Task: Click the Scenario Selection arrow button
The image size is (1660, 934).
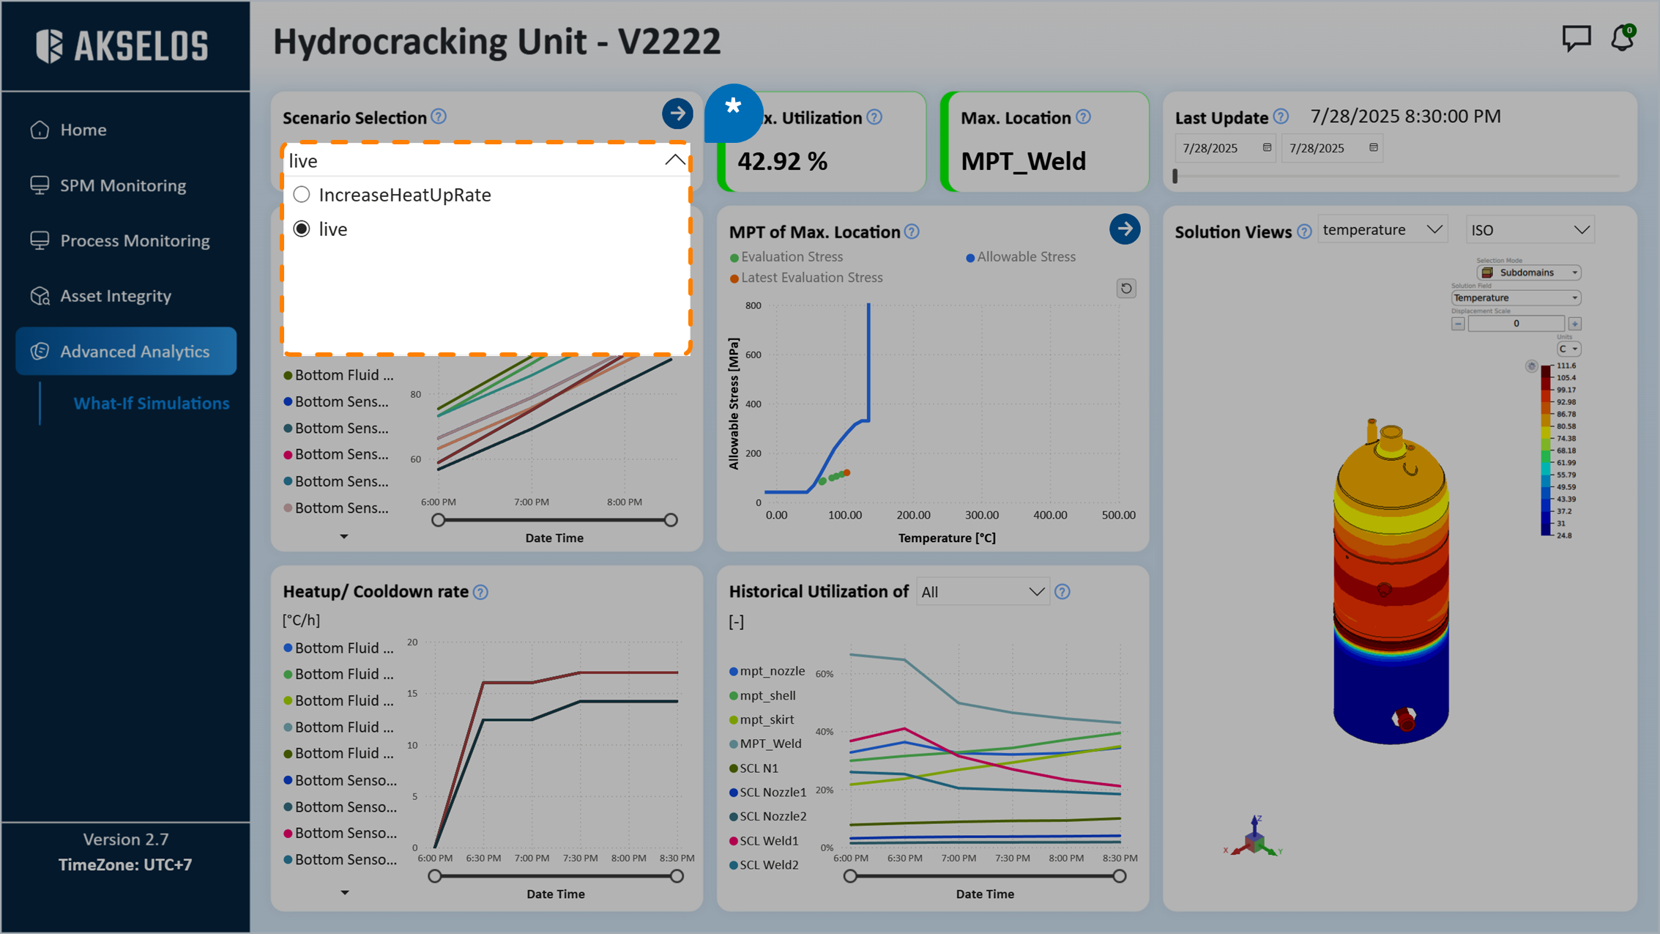Action: [677, 114]
